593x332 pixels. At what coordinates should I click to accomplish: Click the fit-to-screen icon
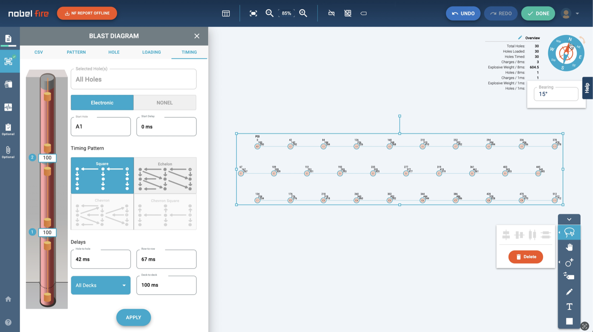(253, 13)
